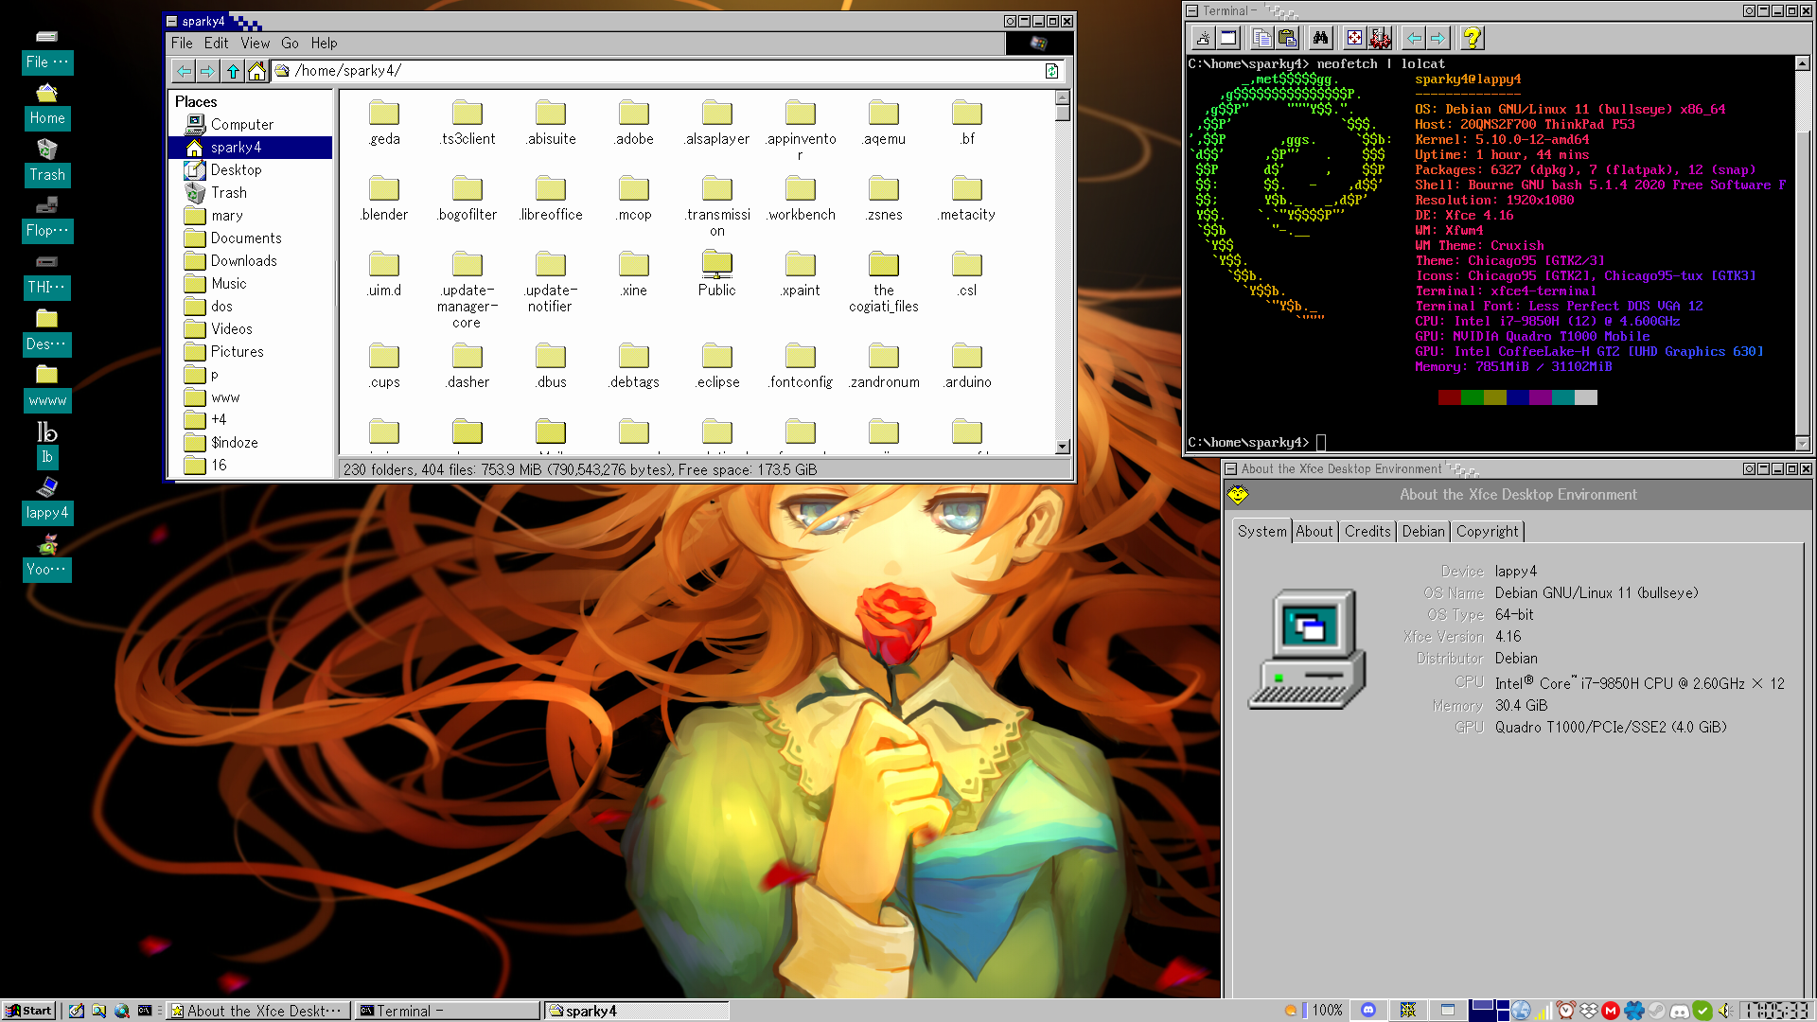This screenshot has height=1022, width=1817.
Task: Click the Start button on taskbar
Action: pyautogui.click(x=28, y=1011)
